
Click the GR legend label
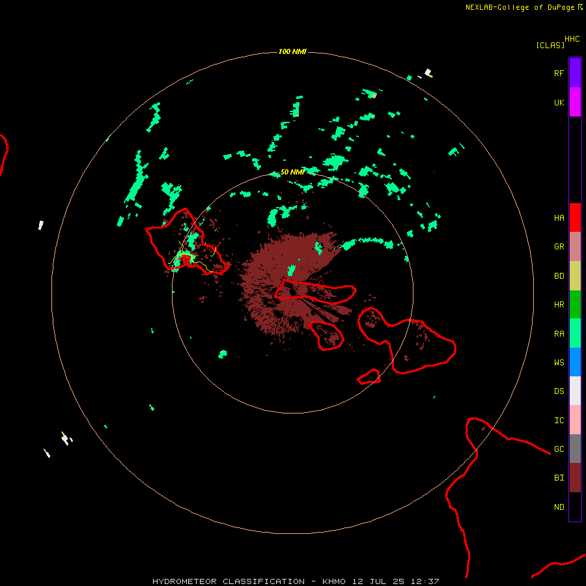(x=559, y=247)
